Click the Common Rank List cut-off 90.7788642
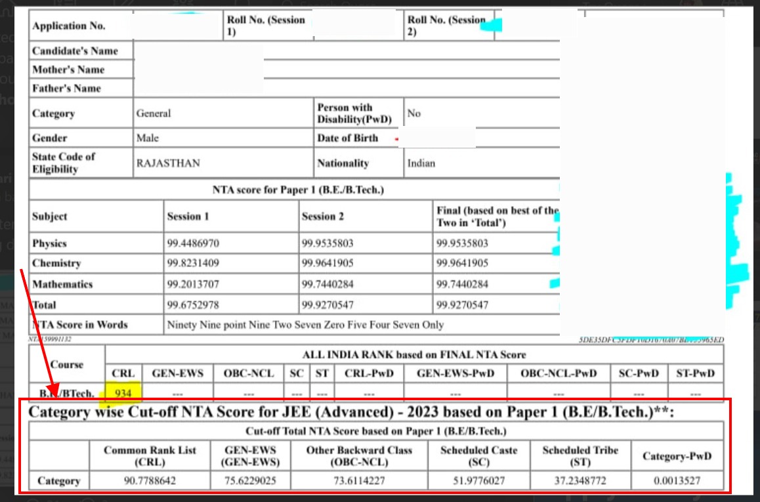760x502 pixels. click(x=149, y=480)
